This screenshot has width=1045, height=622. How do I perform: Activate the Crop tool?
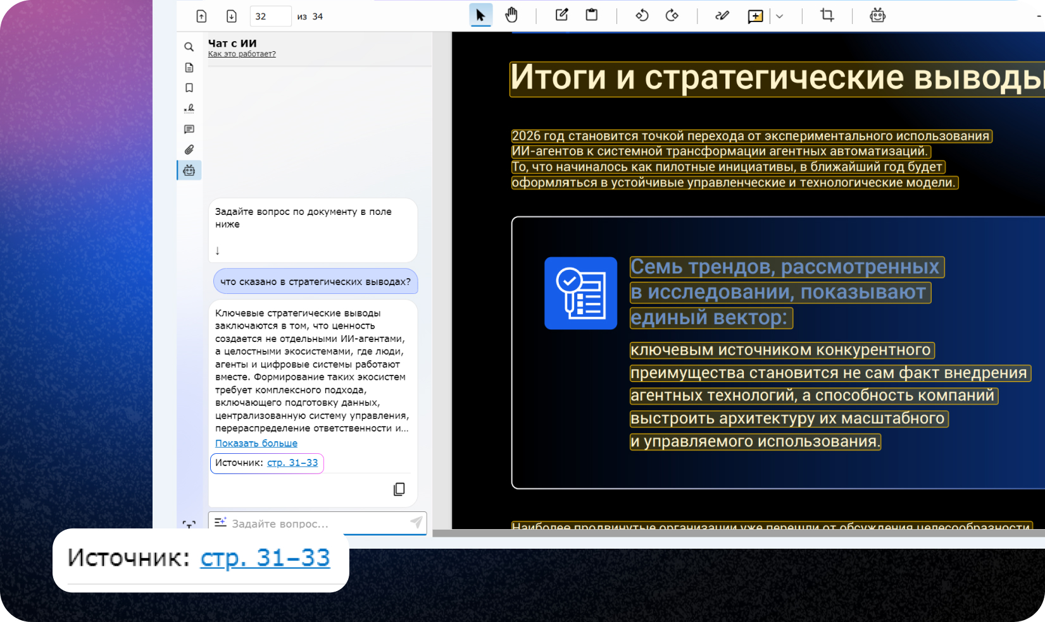point(827,15)
